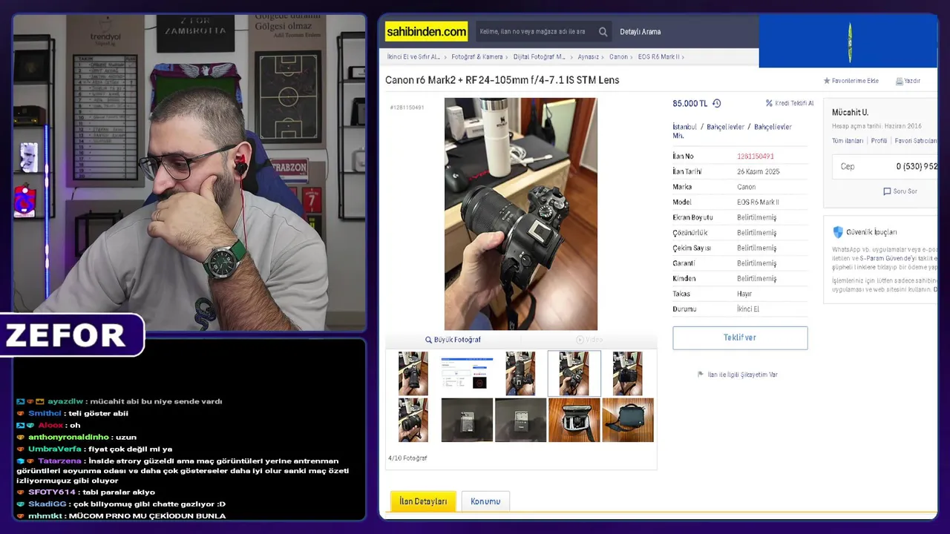Click the first Bahçelievler district link

coord(725,127)
